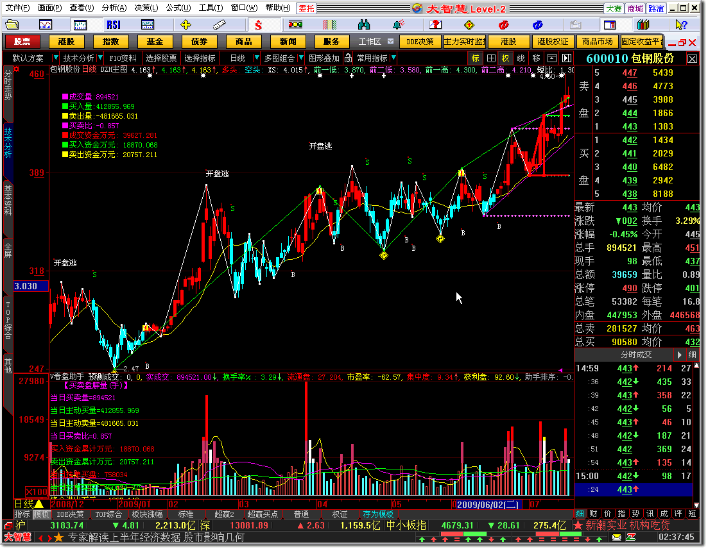The height and width of the screenshot is (549, 708).
Task: Open the 工具(T) menu
Action: point(211,8)
